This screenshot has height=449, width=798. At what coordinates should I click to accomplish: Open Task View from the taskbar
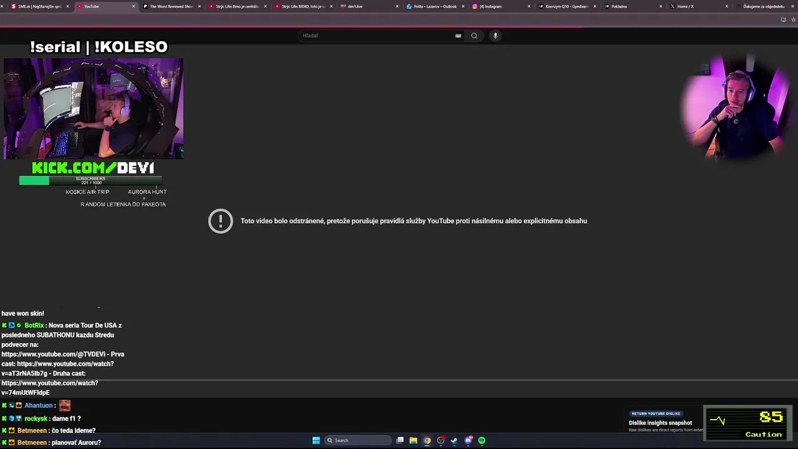[x=400, y=440]
